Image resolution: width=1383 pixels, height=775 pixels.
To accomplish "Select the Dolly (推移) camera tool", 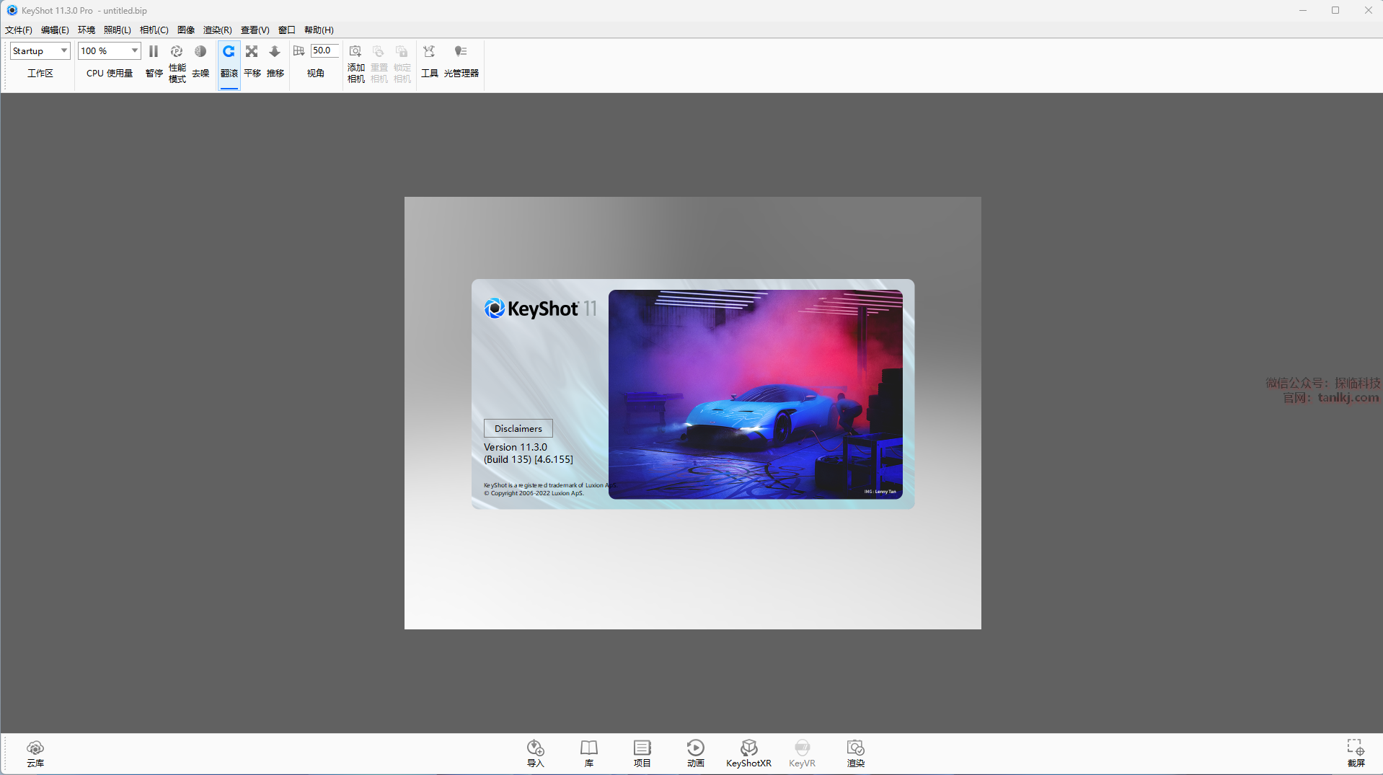I will pyautogui.click(x=275, y=52).
